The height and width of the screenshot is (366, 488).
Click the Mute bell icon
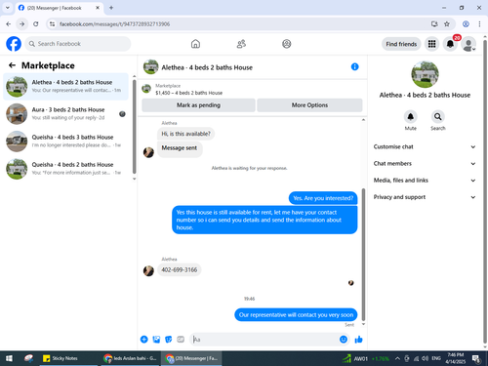(411, 116)
